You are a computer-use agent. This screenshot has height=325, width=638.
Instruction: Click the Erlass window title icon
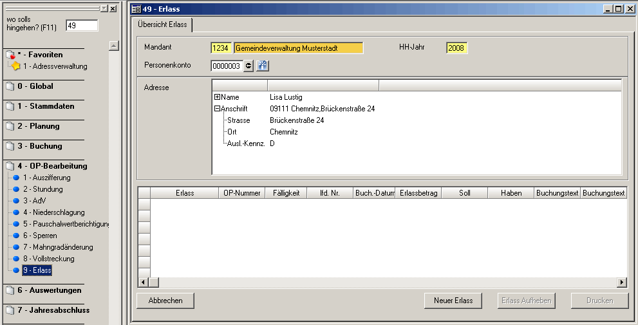tap(136, 9)
